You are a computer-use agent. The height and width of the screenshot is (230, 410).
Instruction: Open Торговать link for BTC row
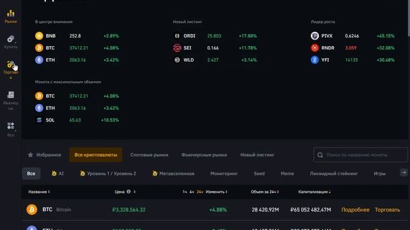[x=387, y=210]
